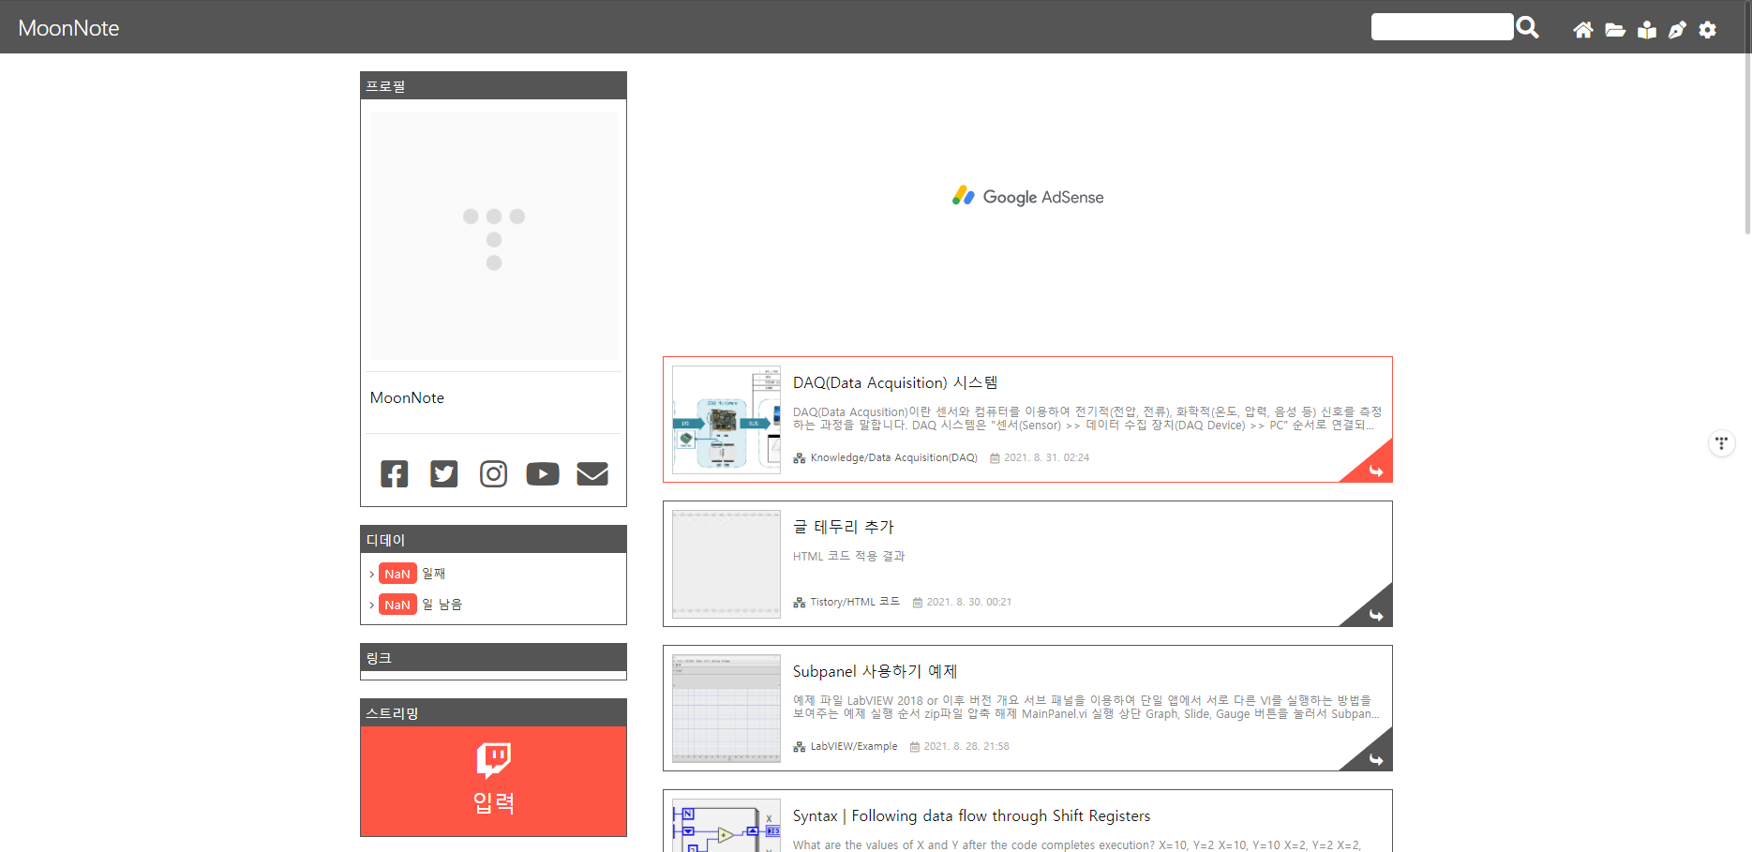Click calendar icon beside 2021. 8. 31. date

tap(996, 458)
